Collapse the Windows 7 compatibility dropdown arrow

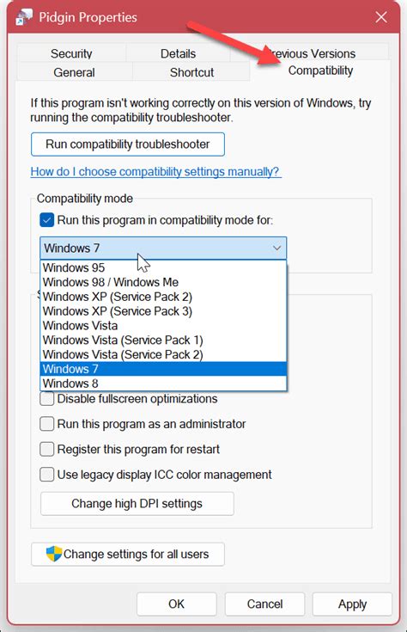(277, 248)
